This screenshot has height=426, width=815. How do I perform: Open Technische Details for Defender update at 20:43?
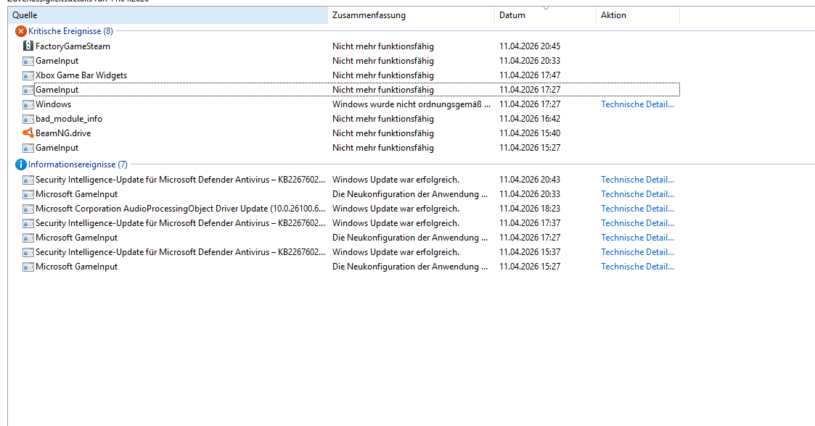coord(638,180)
